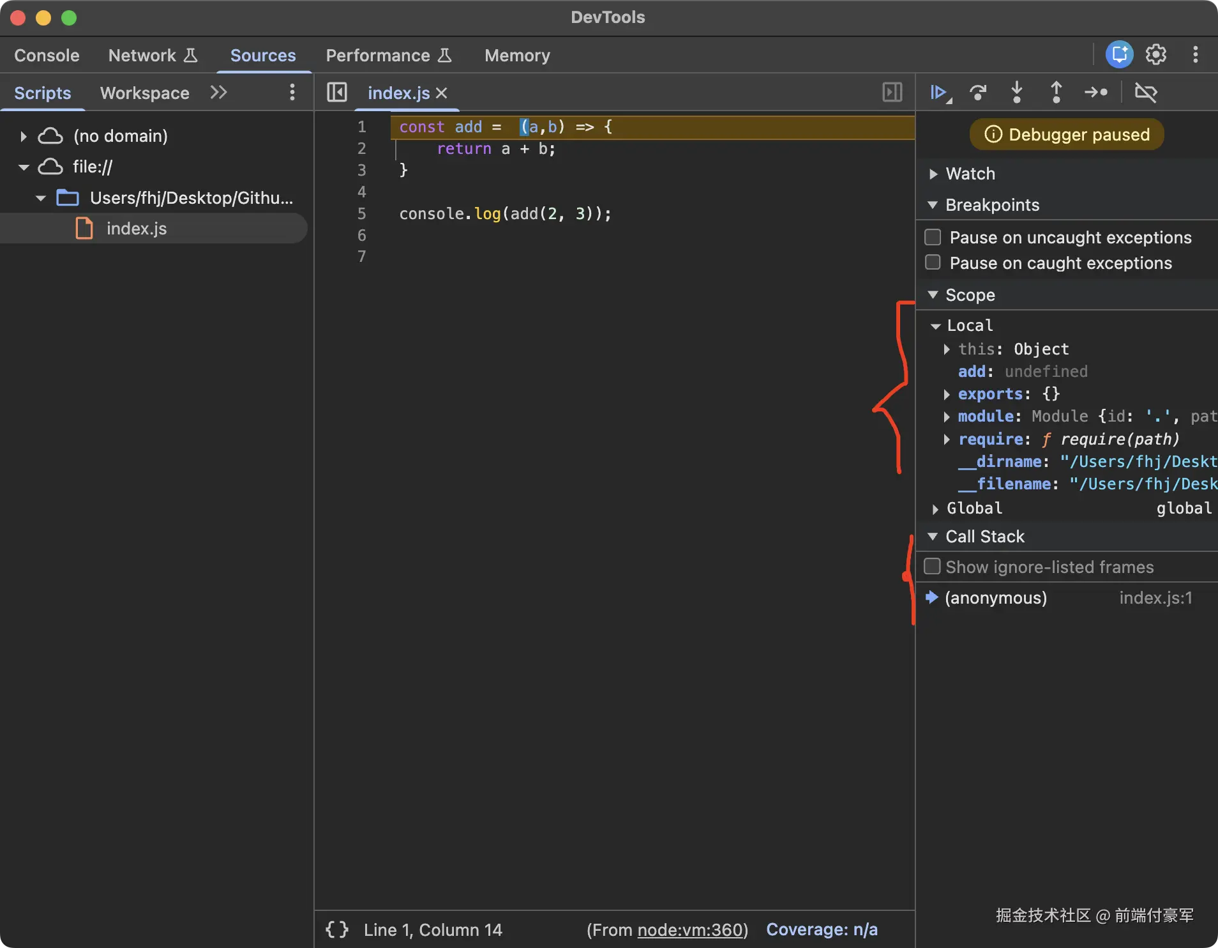Open the Workspace tab
1218x948 pixels.
pos(145,93)
